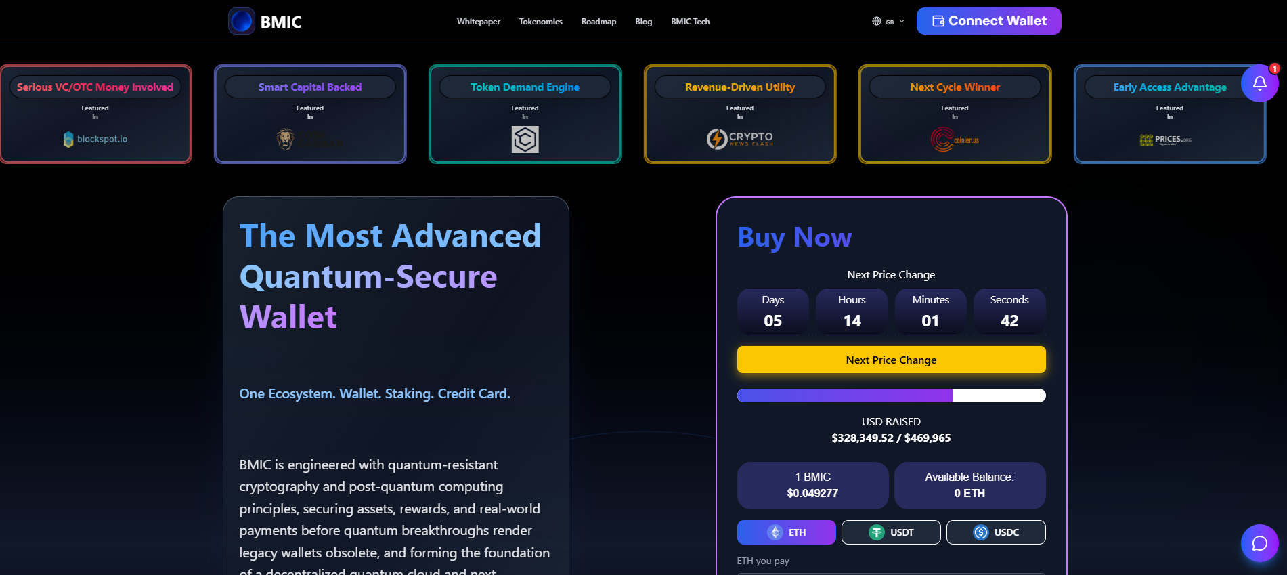
Task: Click the Serious VC/OTC Money Involved badge
Action: pyautogui.click(x=95, y=87)
